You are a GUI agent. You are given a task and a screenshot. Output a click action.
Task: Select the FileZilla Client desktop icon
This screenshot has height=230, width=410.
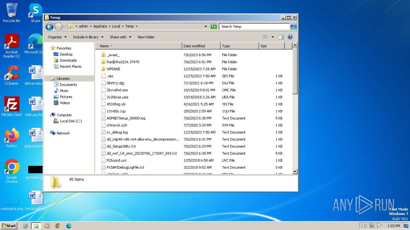pos(12,106)
